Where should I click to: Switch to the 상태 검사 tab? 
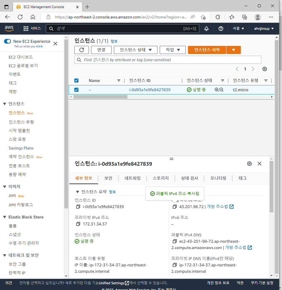190,178
